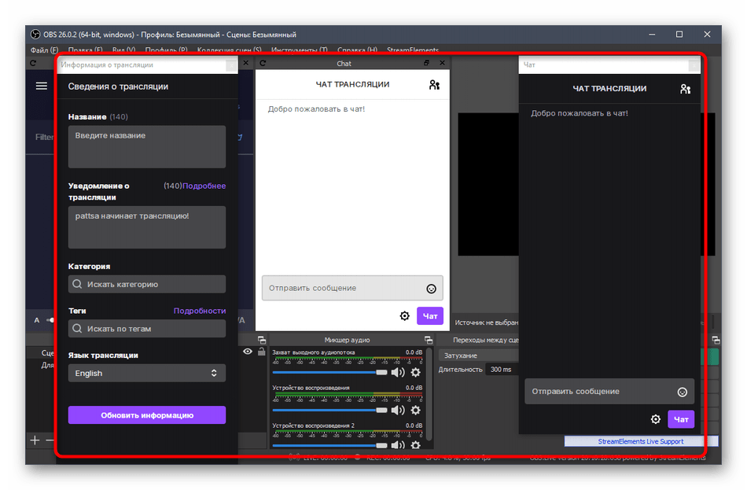This screenshot has height=490, width=747.
Task: Open the emoji picker in the dark chat
Action: (683, 392)
